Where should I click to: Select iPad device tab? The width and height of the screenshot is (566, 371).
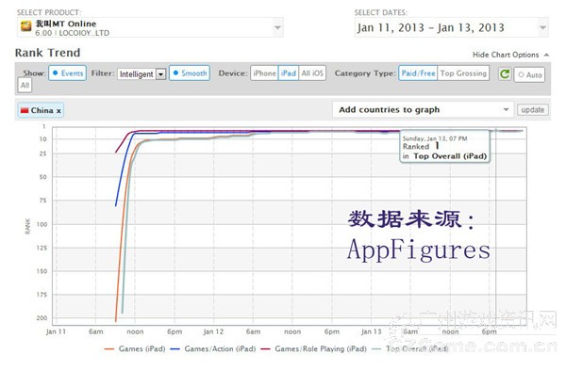pyautogui.click(x=289, y=73)
